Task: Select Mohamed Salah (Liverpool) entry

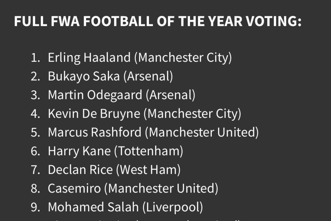Action: (x=125, y=207)
